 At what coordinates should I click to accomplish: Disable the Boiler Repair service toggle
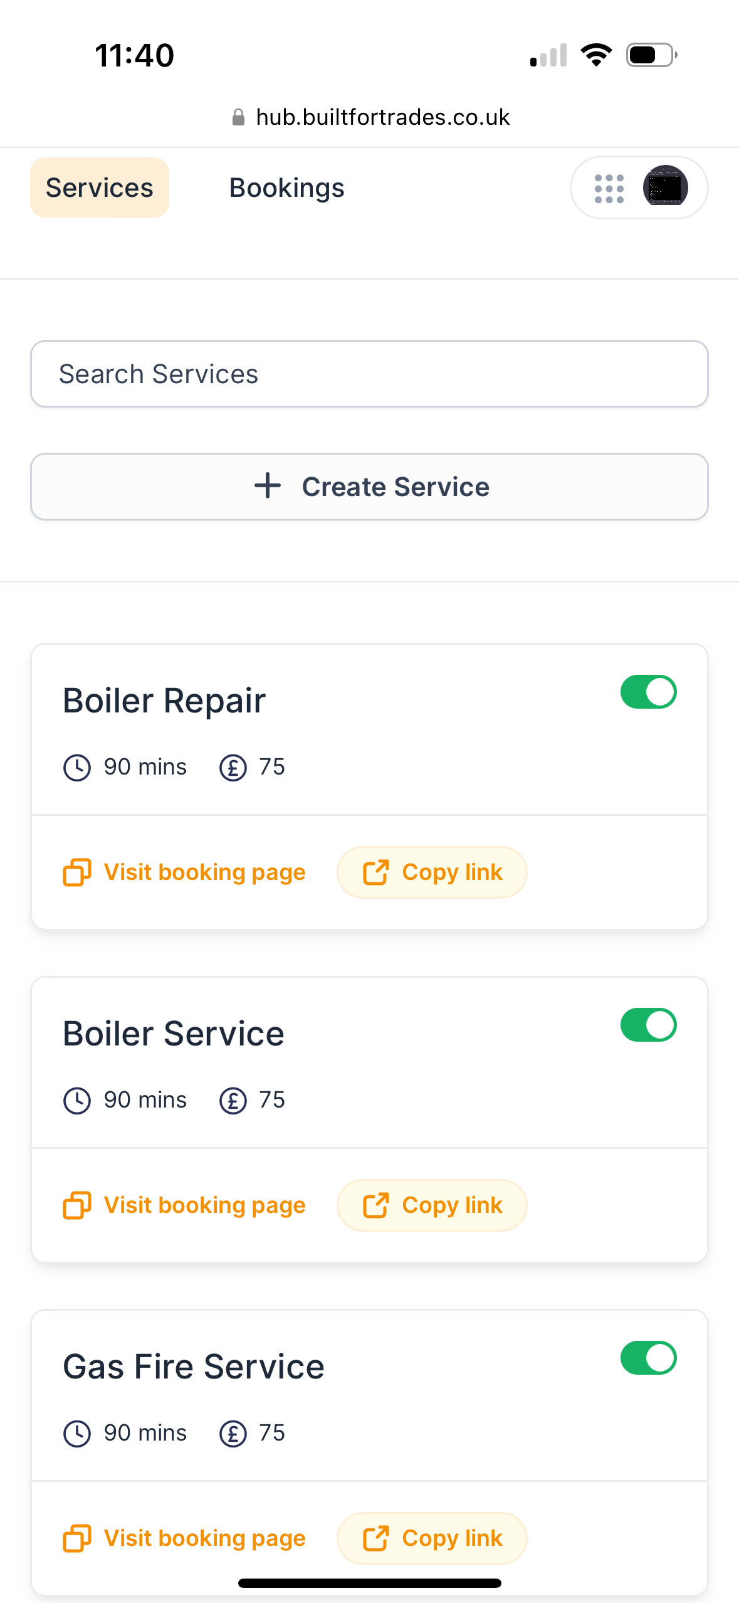(x=648, y=692)
